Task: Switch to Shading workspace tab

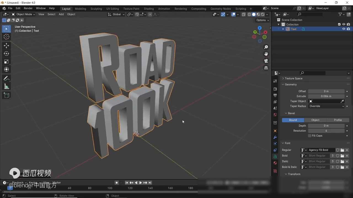Action: point(149,9)
